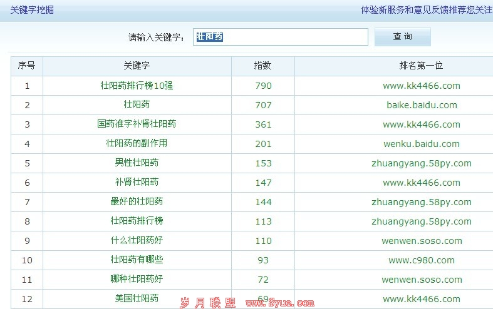Open the keyword link 壮阳药有哪些
This screenshot has height=309, width=493.
click(x=137, y=260)
